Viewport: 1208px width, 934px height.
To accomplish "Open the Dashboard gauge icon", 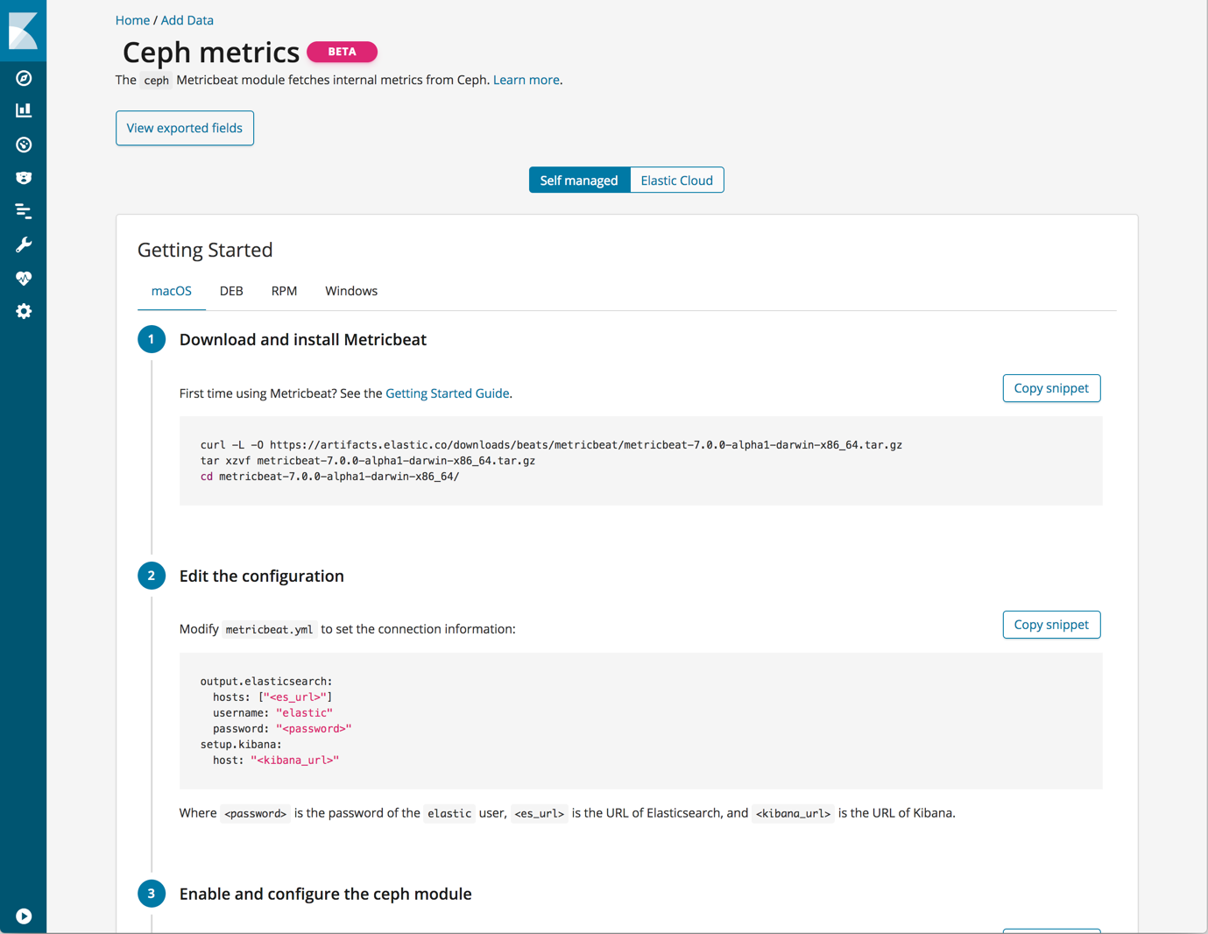I will point(23,144).
